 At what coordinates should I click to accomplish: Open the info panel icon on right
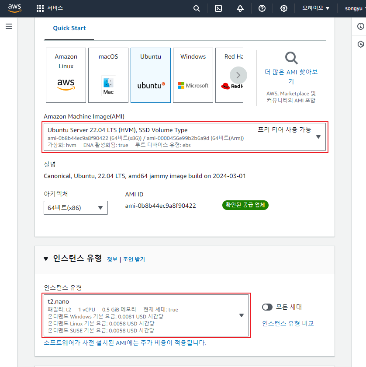(361, 26)
